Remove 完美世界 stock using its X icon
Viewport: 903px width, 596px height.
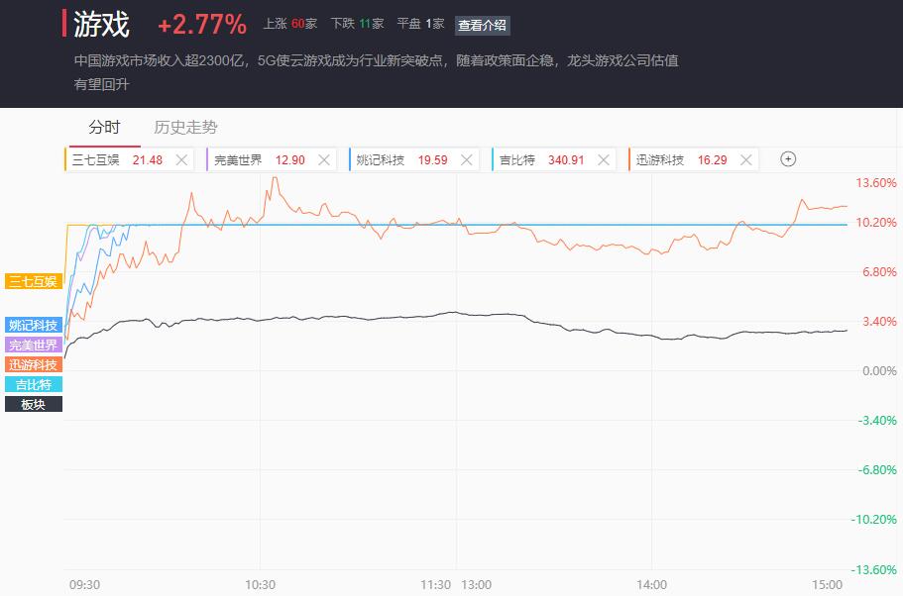click(x=324, y=160)
